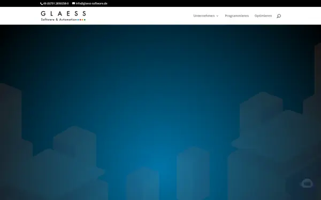Open the search magnifier icon
This screenshot has height=200, width=321.
coord(279,16)
